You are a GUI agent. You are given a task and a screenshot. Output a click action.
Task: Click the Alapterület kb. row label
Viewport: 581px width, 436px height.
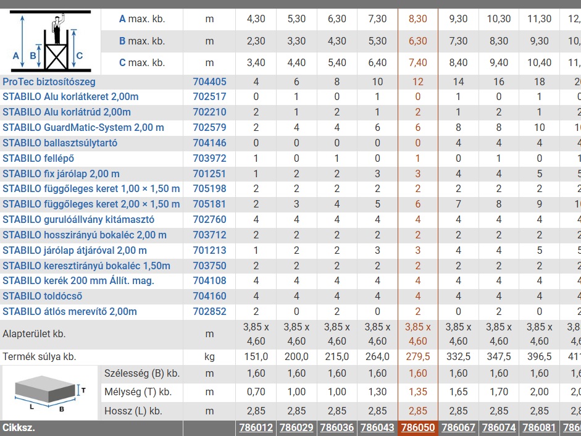click(34, 334)
